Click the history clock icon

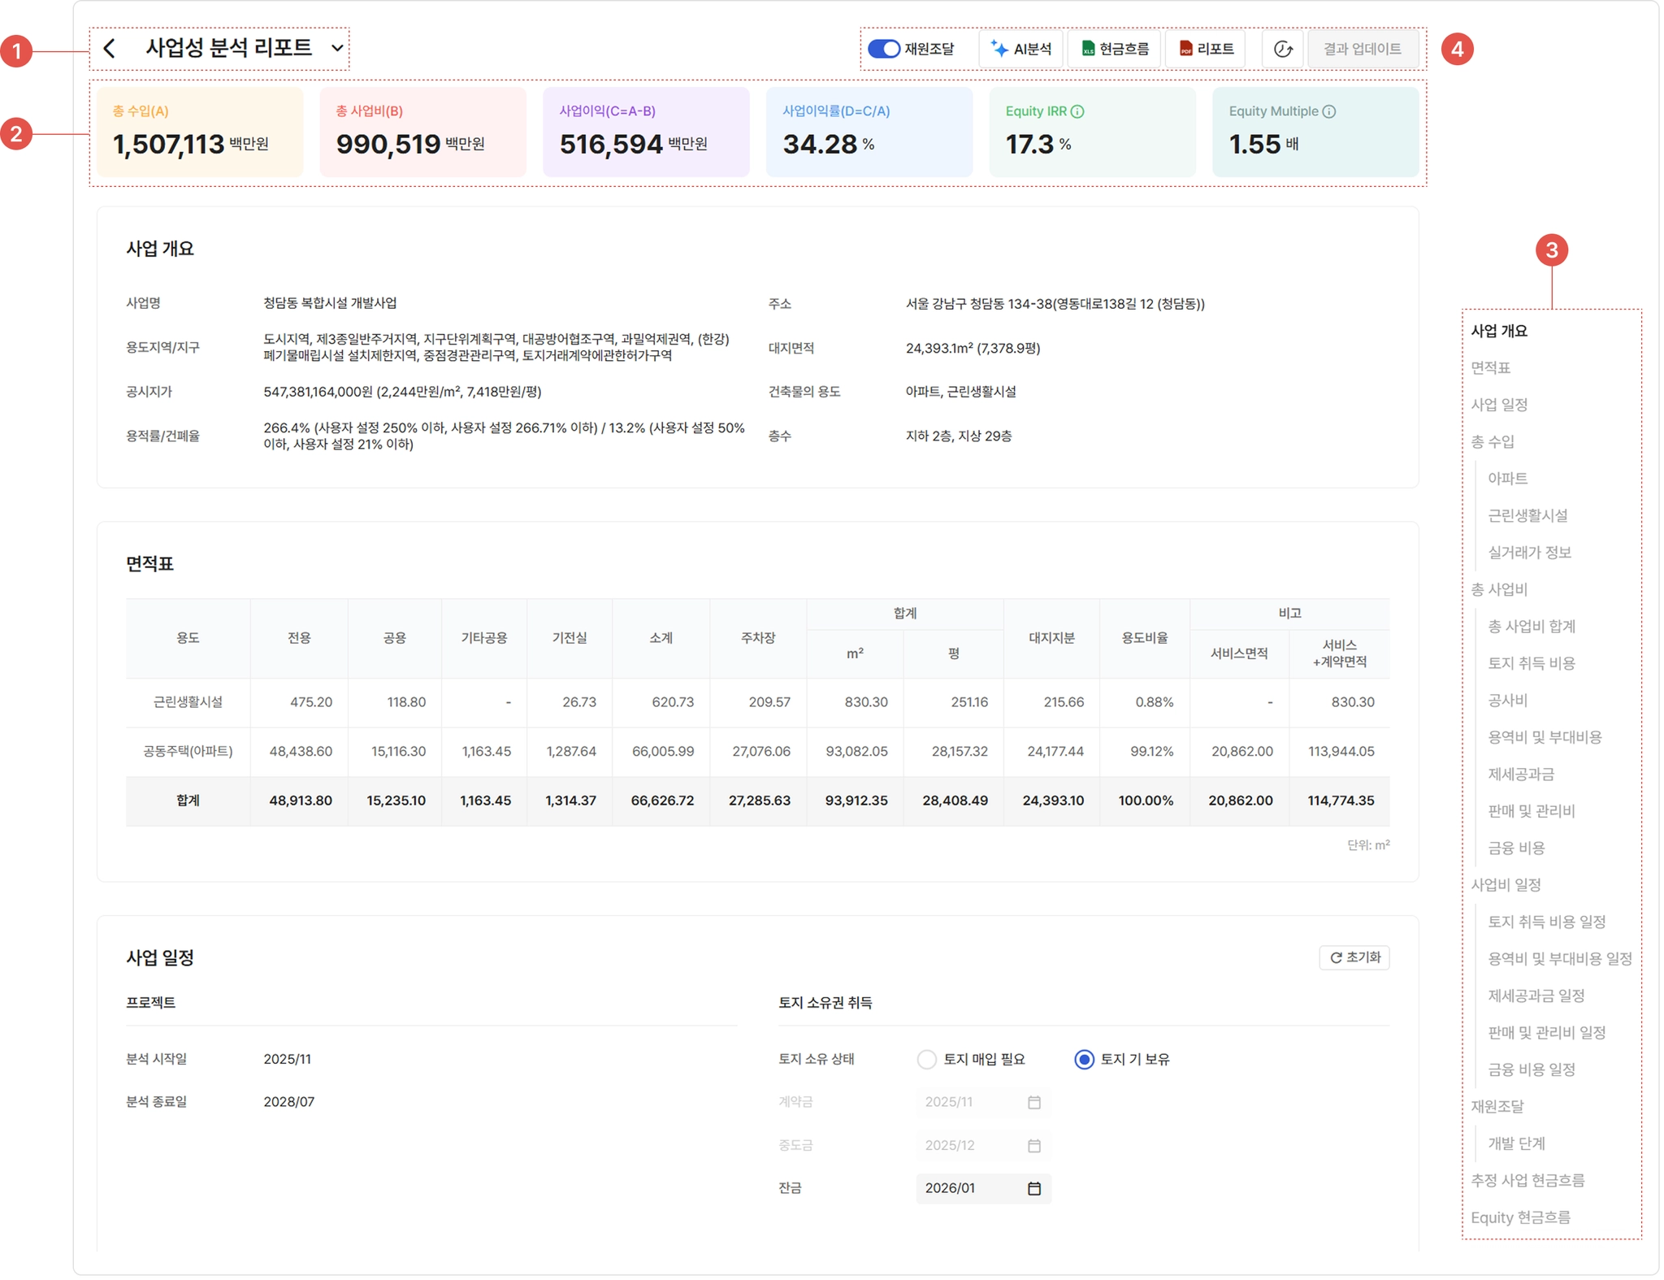[1282, 49]
